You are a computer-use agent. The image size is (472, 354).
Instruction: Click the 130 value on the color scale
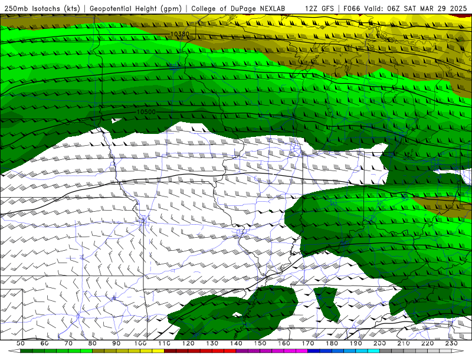click(212, 343)
